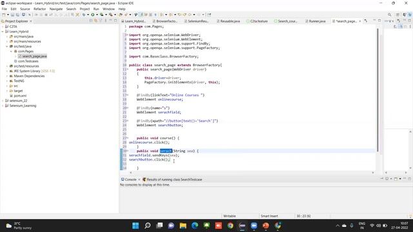Maximize the editor area

[x=379, y=21]
